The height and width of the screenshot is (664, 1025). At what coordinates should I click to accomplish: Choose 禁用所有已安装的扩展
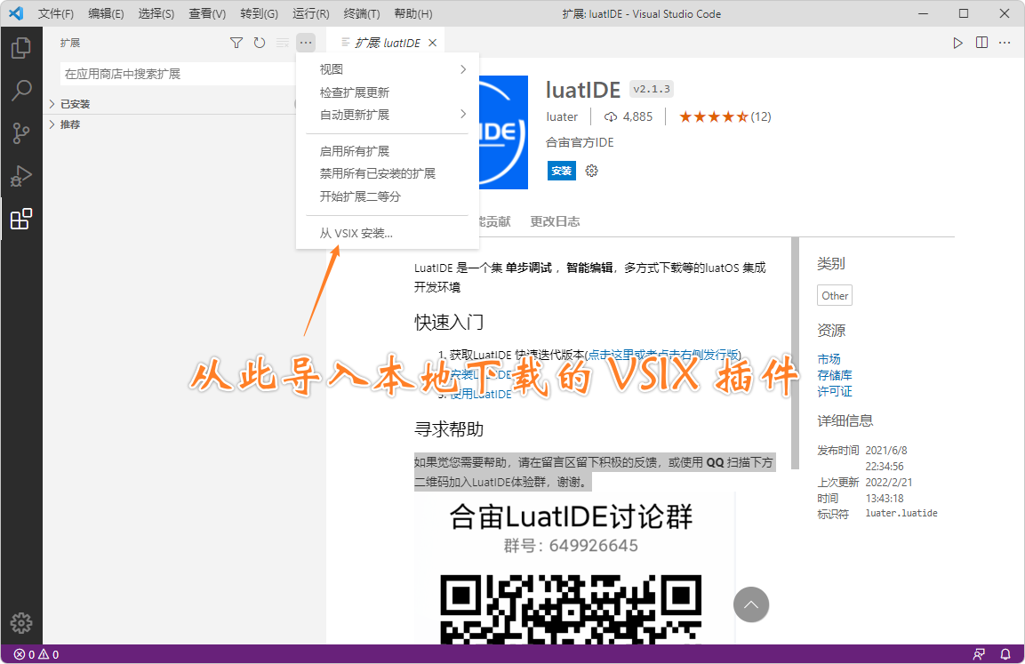[388, 173]
